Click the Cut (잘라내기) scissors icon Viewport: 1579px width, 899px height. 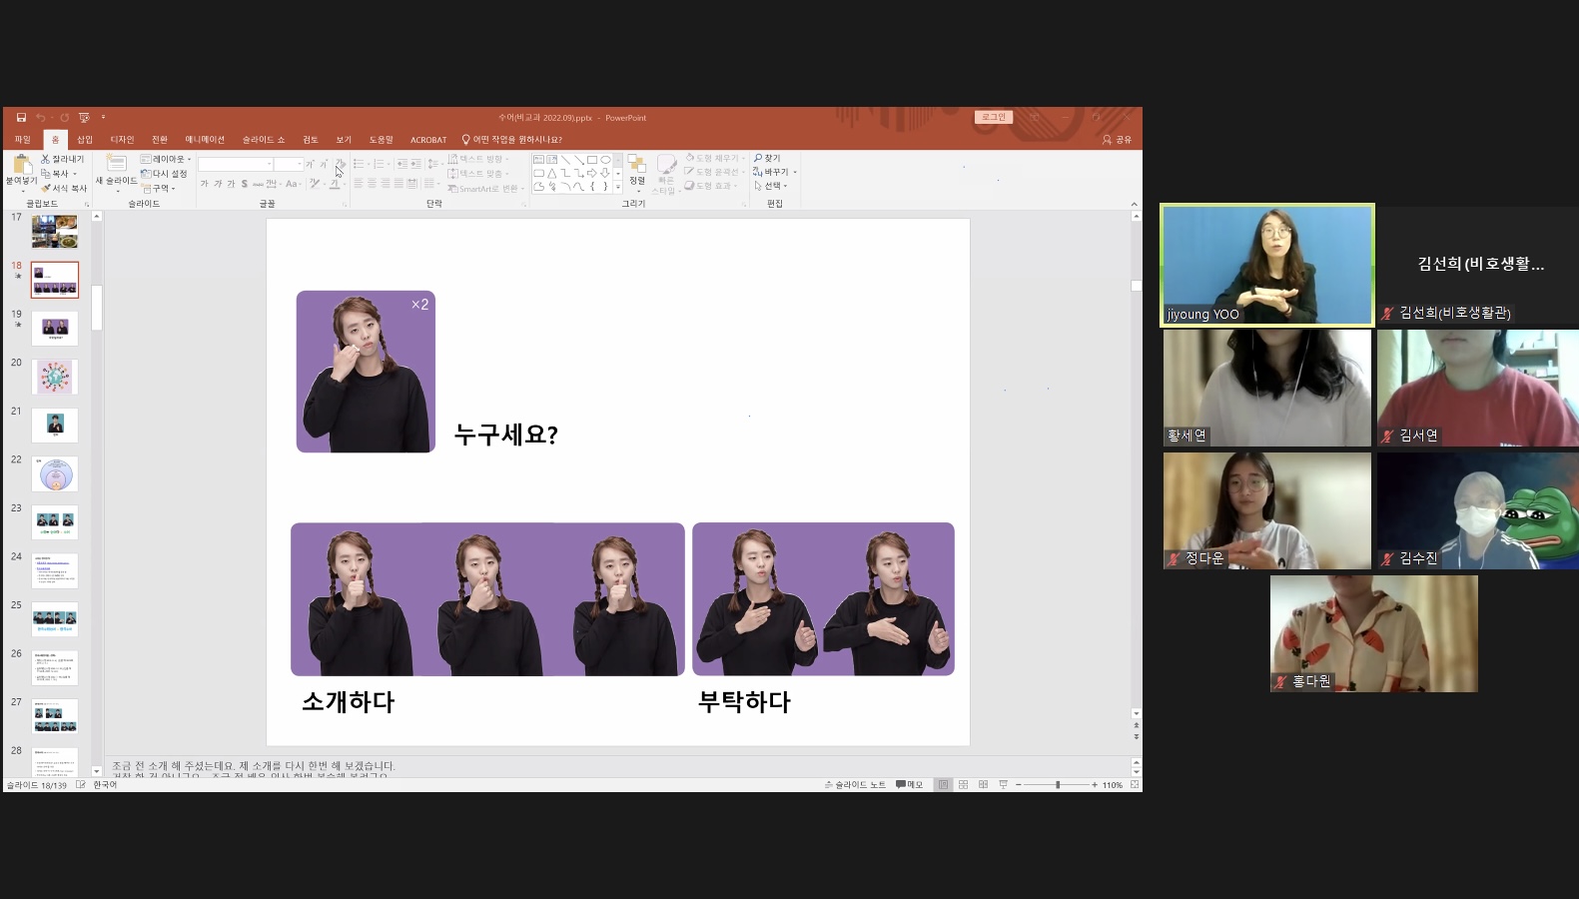[46, 159]
